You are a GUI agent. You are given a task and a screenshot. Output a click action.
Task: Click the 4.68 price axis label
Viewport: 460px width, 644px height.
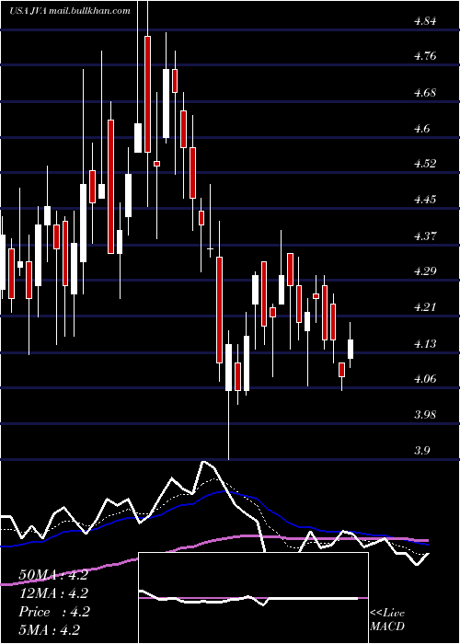point(425,93)
